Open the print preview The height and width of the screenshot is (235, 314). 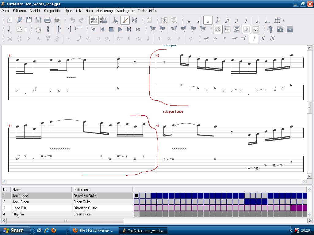(57, 20)
